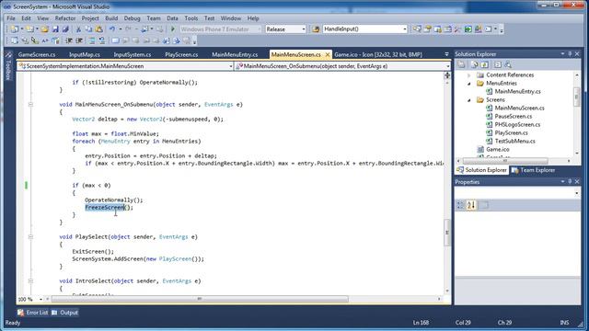
Task: Switch to the Game.ico icon editor tab
Action: (378, 54)
